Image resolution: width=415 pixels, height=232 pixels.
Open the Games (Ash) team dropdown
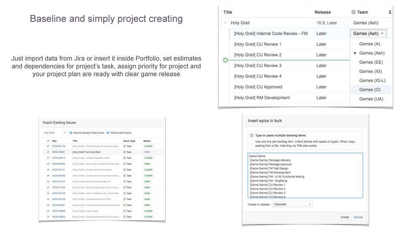tap(368, 34)
